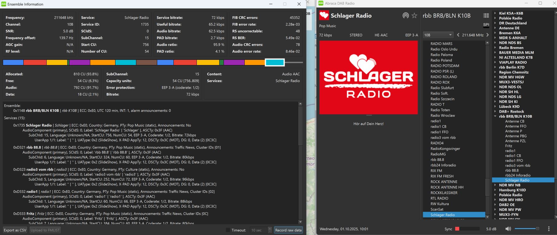
Task: Click the Export as CSV button
Action: (x=15, y=230)
